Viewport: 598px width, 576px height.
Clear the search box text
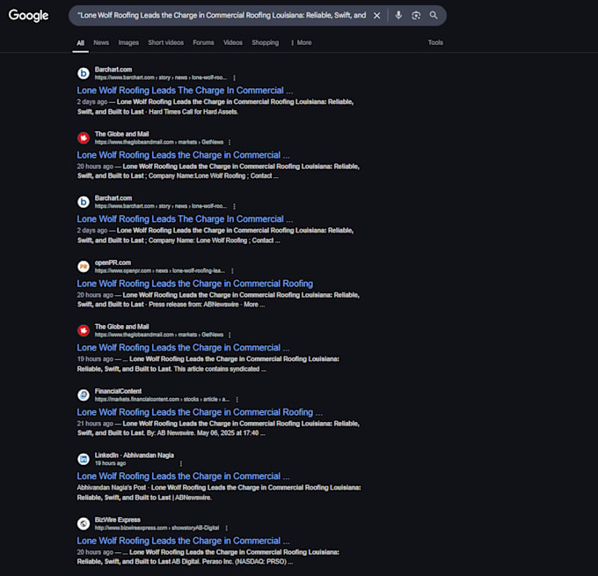tap(376, 15)
